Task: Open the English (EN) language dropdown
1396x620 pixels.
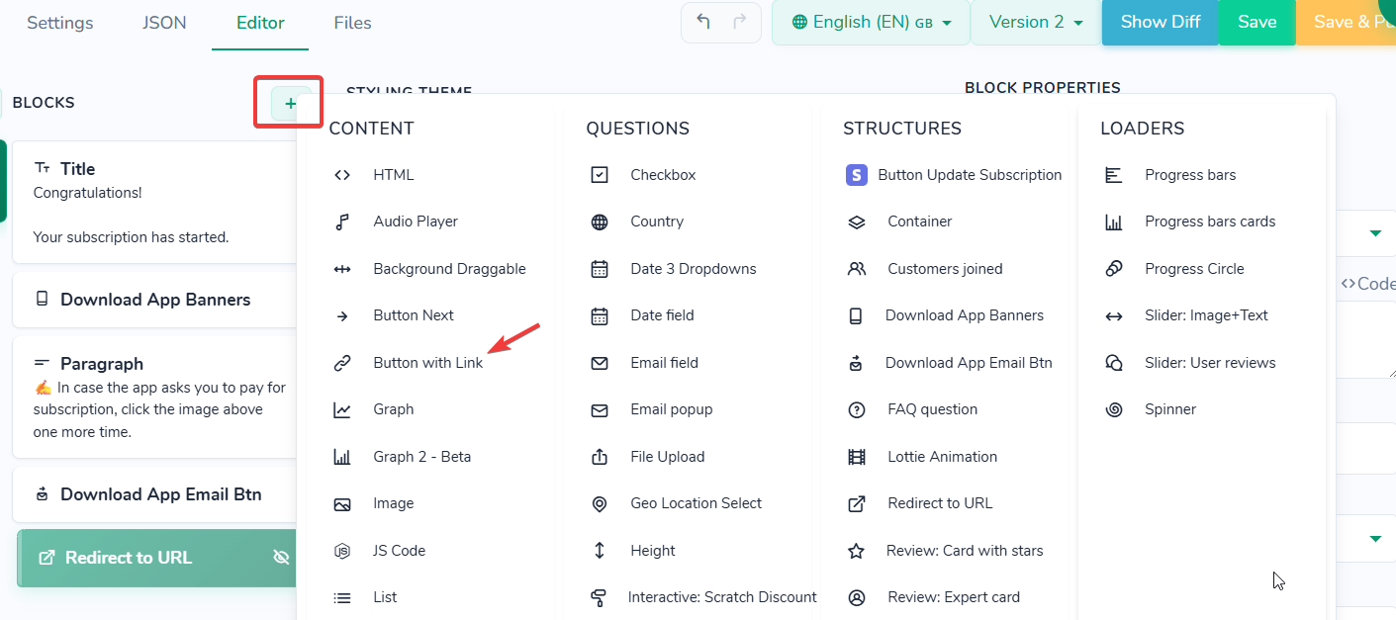Action: 871,23
